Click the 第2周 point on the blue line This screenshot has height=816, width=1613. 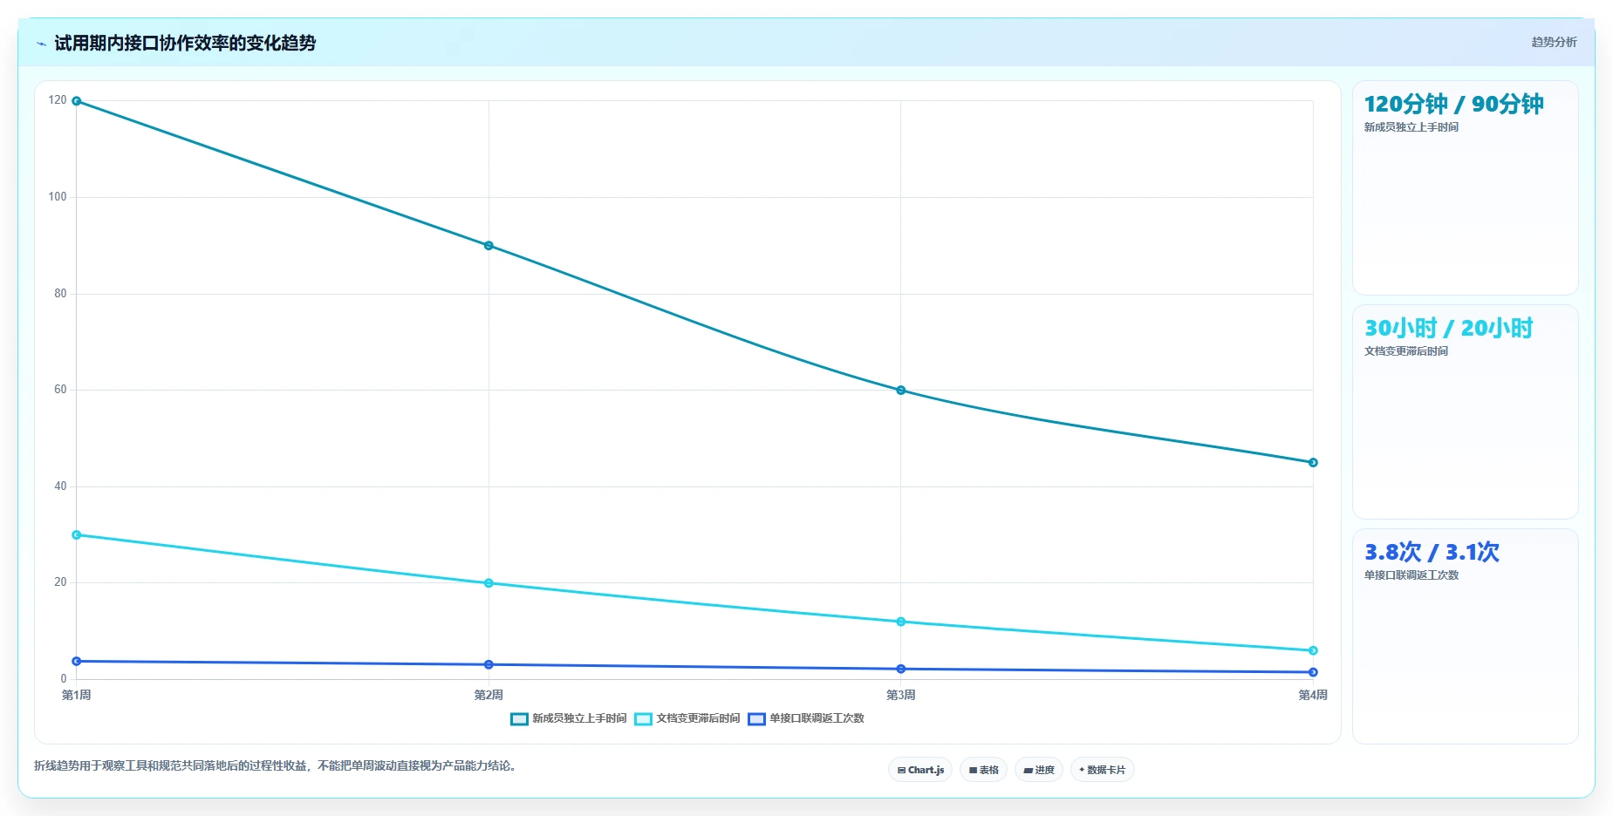489,665
